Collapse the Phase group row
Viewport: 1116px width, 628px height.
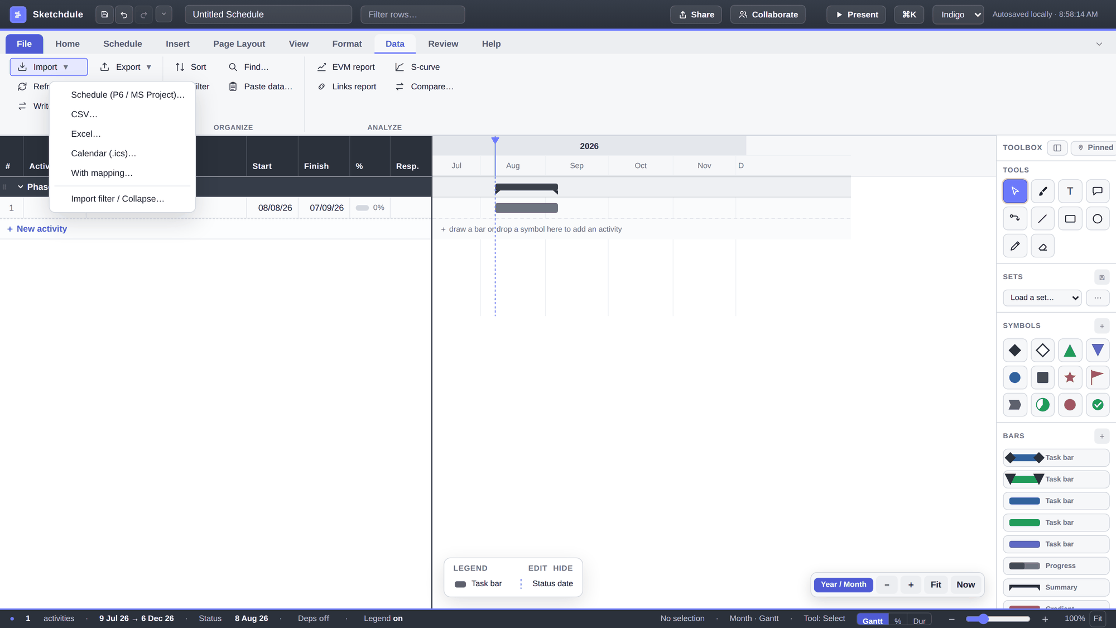(x=20, y=187)
